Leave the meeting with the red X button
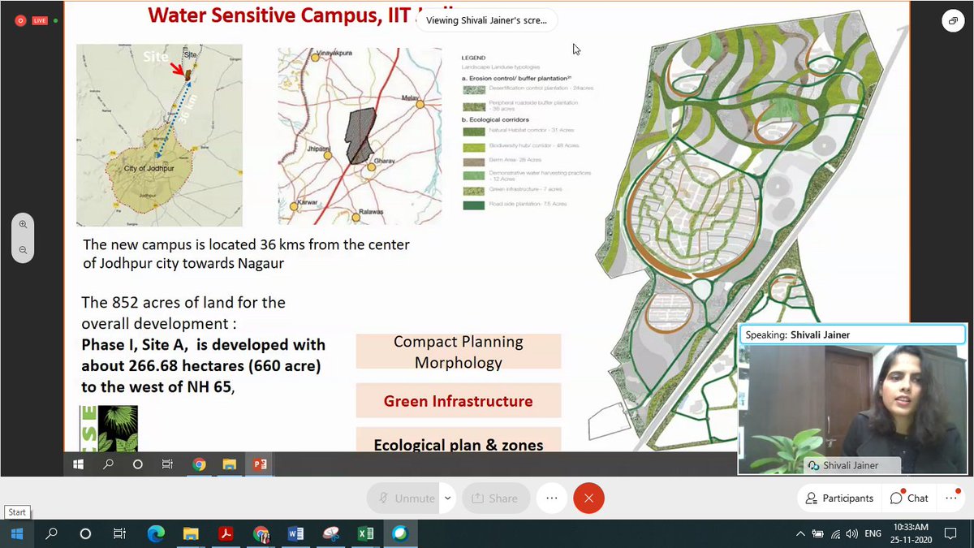Image resolution: width=974 pixels, height=548 pixels. 588,498
